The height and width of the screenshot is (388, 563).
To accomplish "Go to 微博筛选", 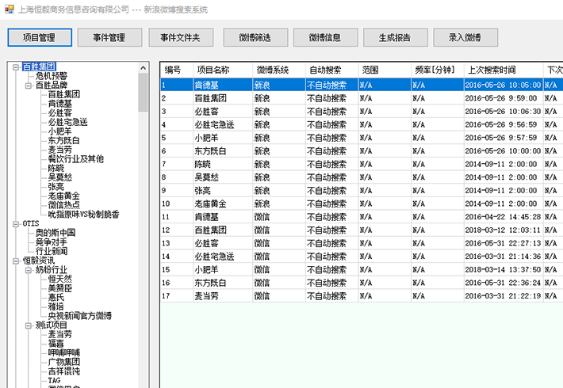I will point(255,38).
